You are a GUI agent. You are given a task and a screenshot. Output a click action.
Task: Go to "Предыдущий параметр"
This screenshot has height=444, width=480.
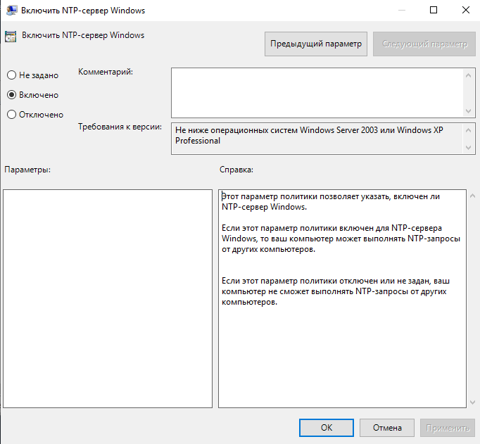pos(316,44)
